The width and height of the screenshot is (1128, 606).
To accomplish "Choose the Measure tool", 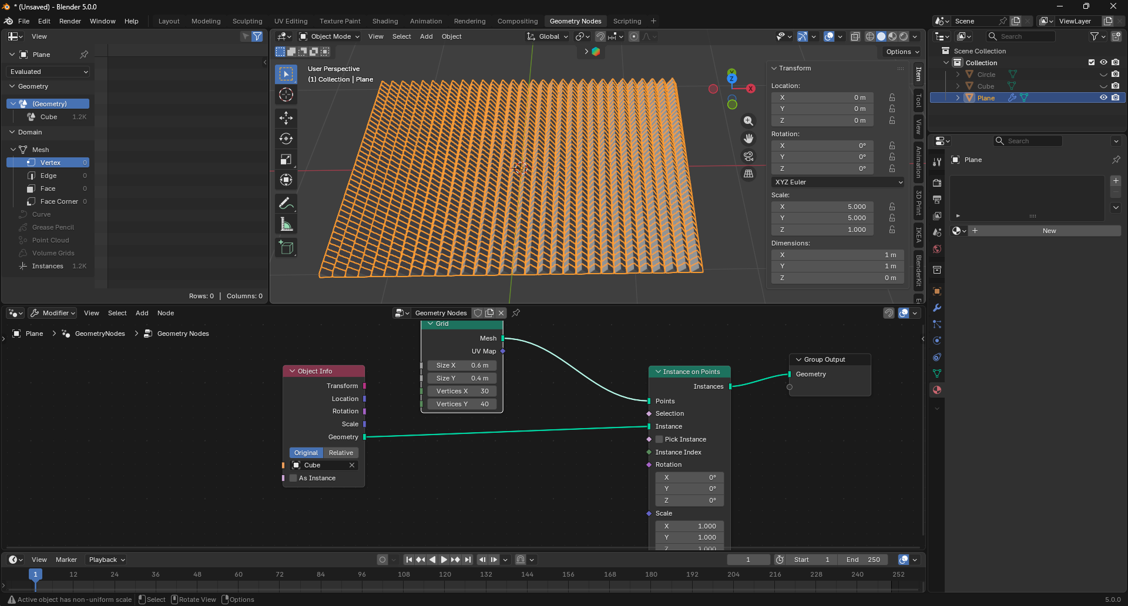I will [286, 224].
